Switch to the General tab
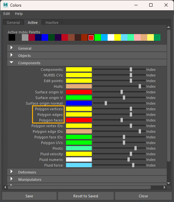 coord(13,23)
